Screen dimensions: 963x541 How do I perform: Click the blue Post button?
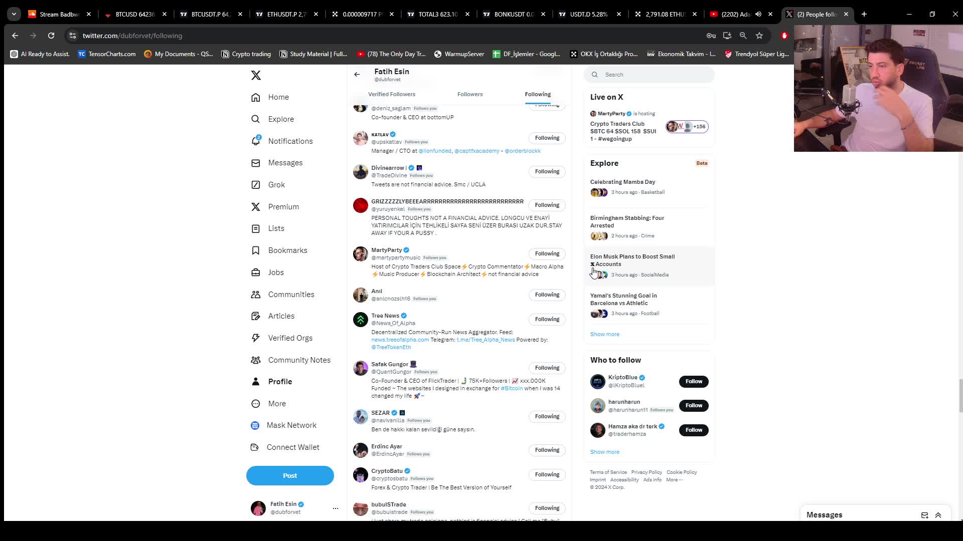tap(290, 475)
